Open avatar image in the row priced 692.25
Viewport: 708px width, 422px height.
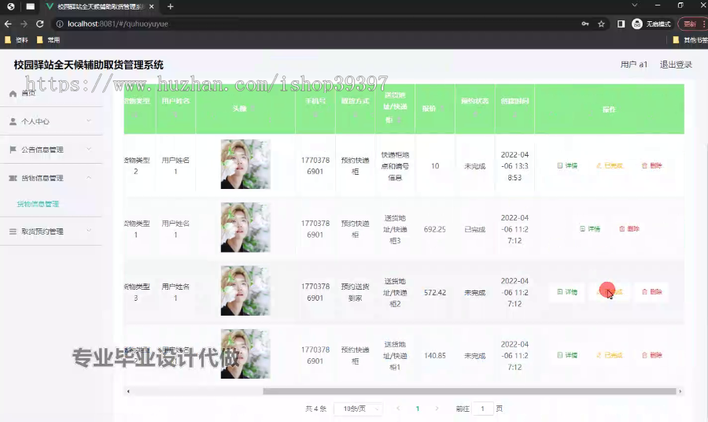click(x=245, y=228)
